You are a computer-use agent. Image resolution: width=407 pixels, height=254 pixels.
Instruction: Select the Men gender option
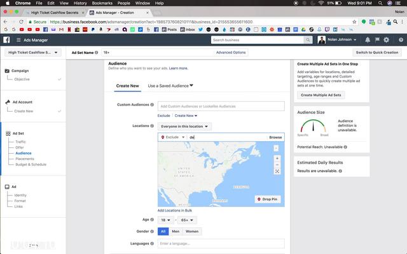tap(176, 231)
